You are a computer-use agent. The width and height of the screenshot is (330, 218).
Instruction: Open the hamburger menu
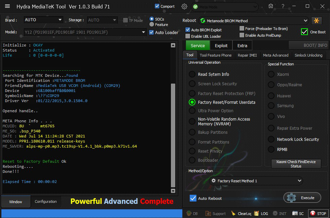tap(7, 6)
